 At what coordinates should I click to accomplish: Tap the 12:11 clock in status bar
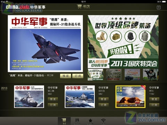(83, 2)
